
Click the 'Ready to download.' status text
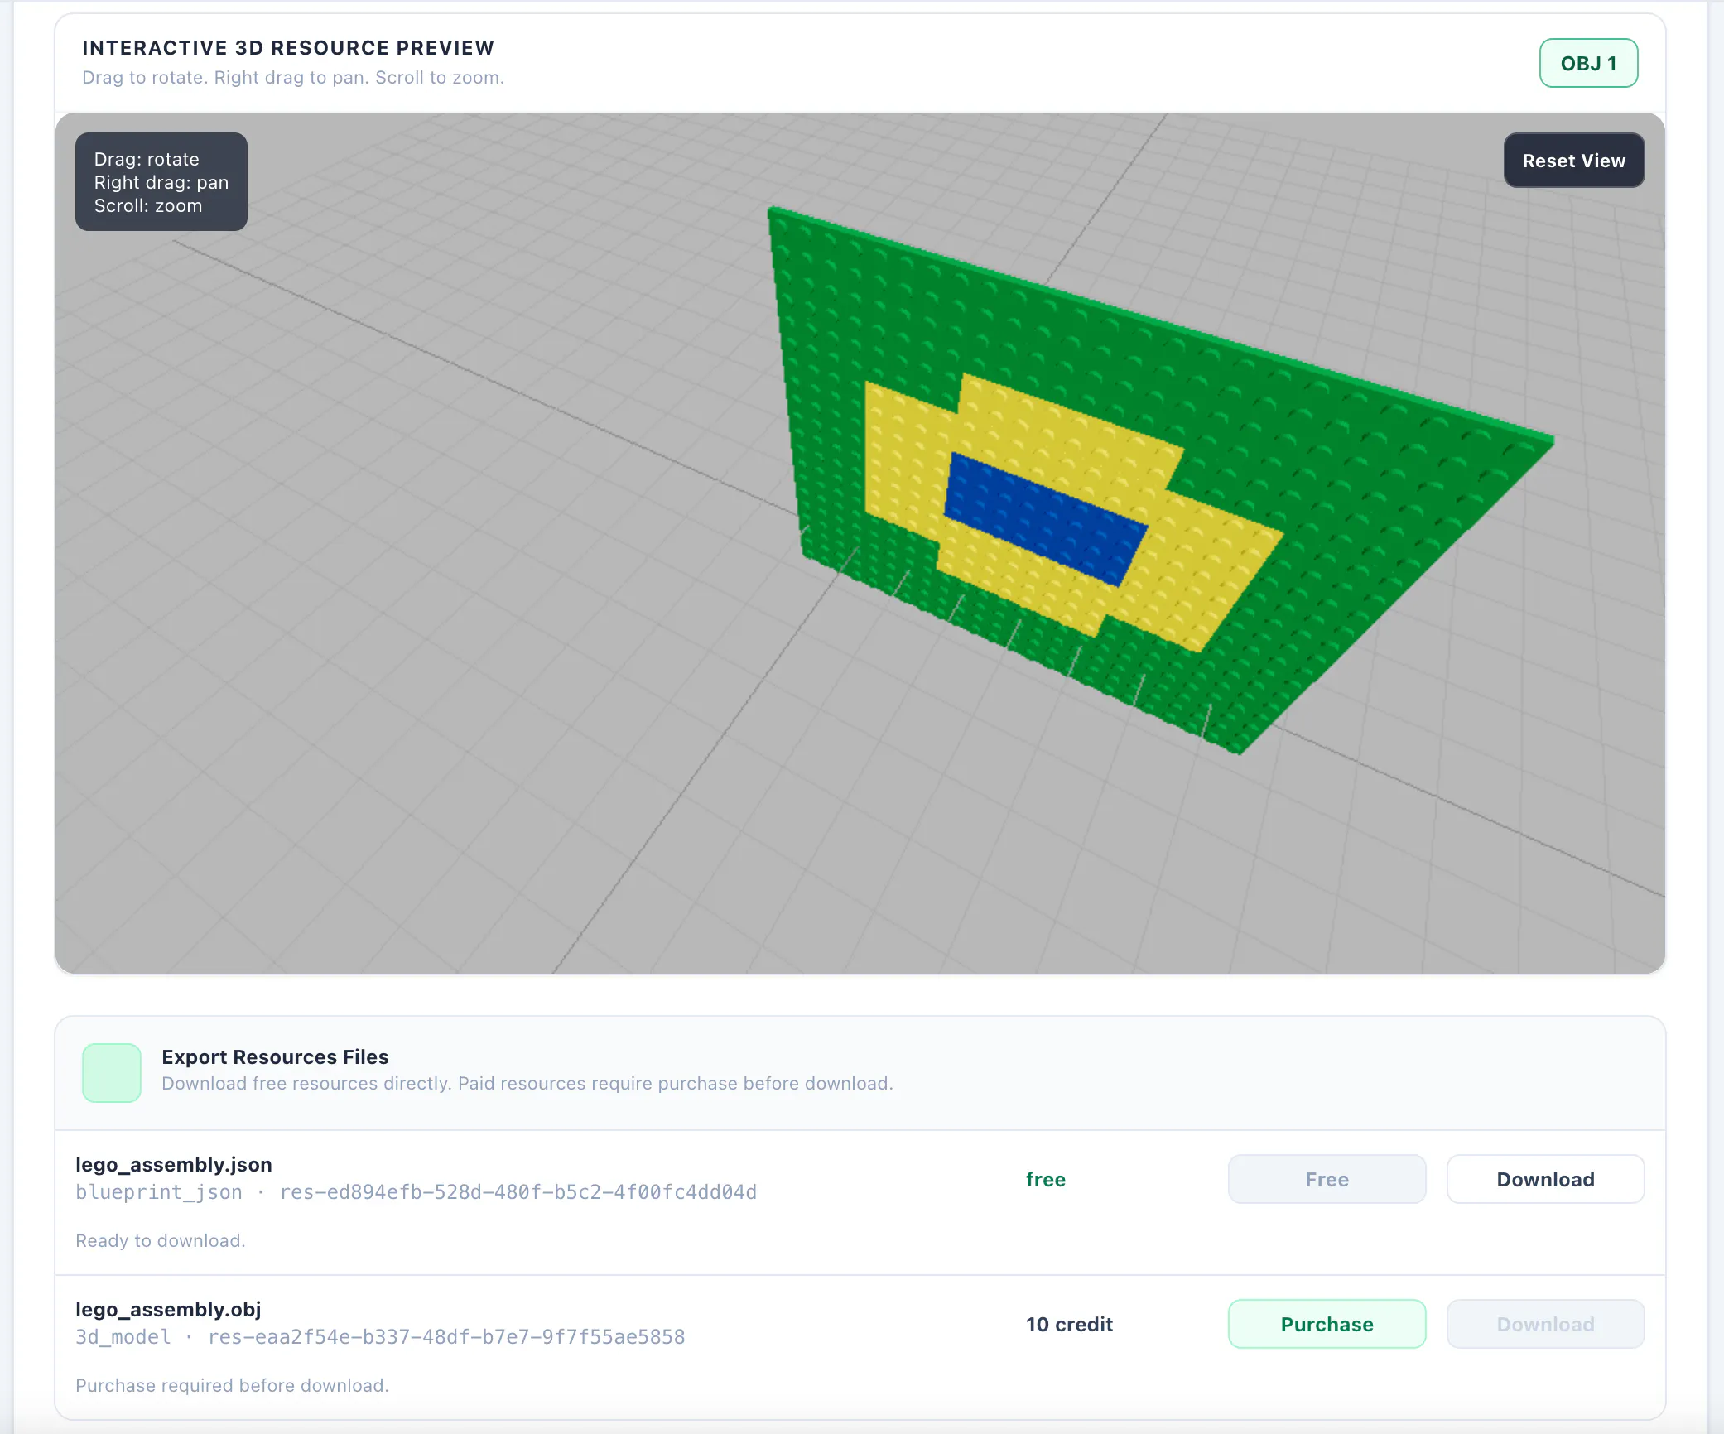161,1240
